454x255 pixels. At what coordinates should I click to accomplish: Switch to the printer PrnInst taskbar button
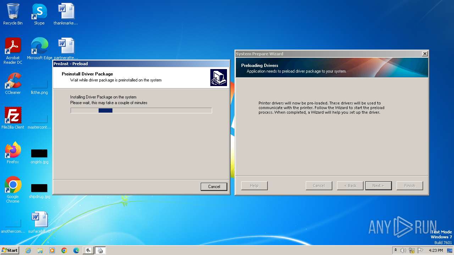pyautogui.click(x=100, y=250)
